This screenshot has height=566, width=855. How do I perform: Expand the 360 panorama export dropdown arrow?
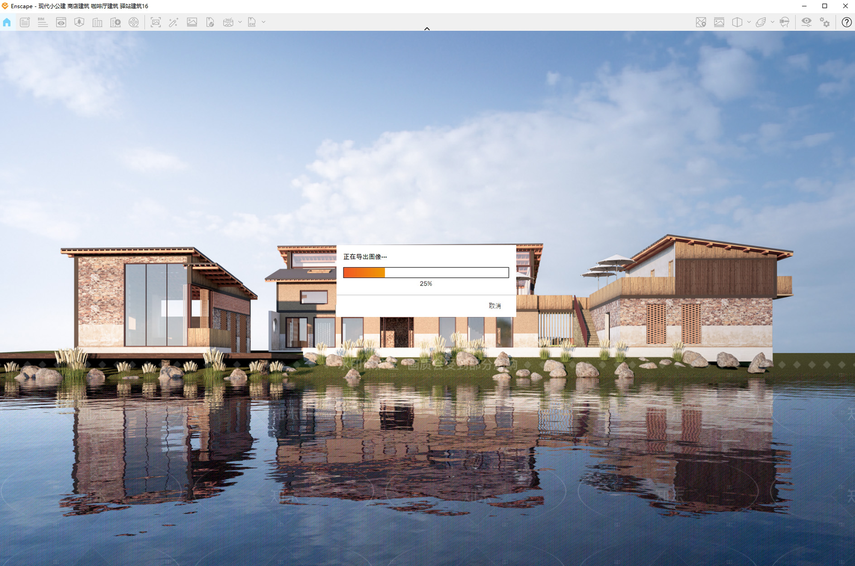[240, 22]
